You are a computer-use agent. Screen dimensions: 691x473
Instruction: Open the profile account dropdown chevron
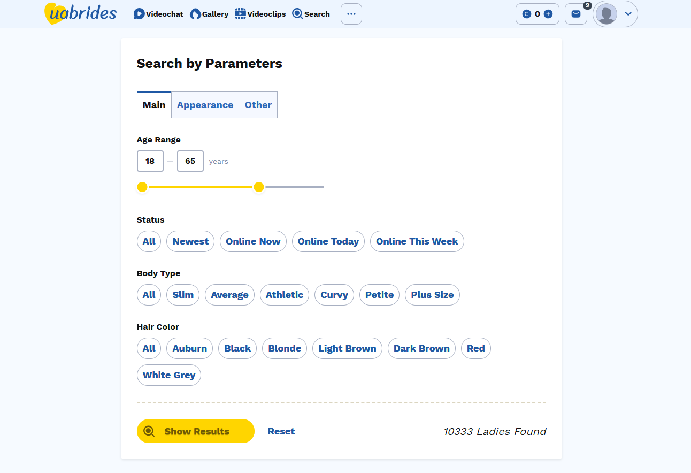pyautogui.click(x=628, y=14)
